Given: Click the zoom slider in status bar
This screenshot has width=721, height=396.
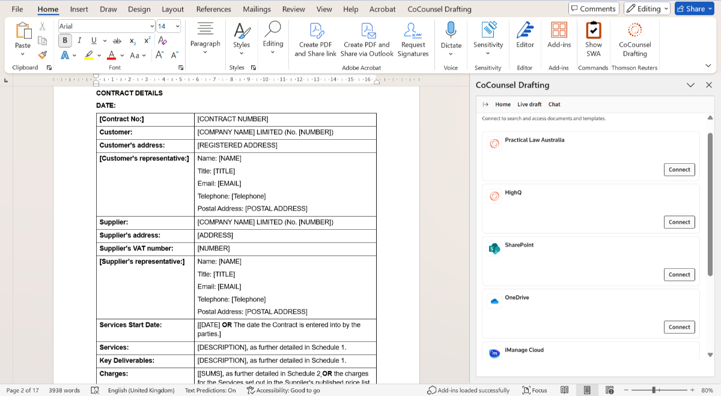Looking at the screenshot, I should click(654, 390).
